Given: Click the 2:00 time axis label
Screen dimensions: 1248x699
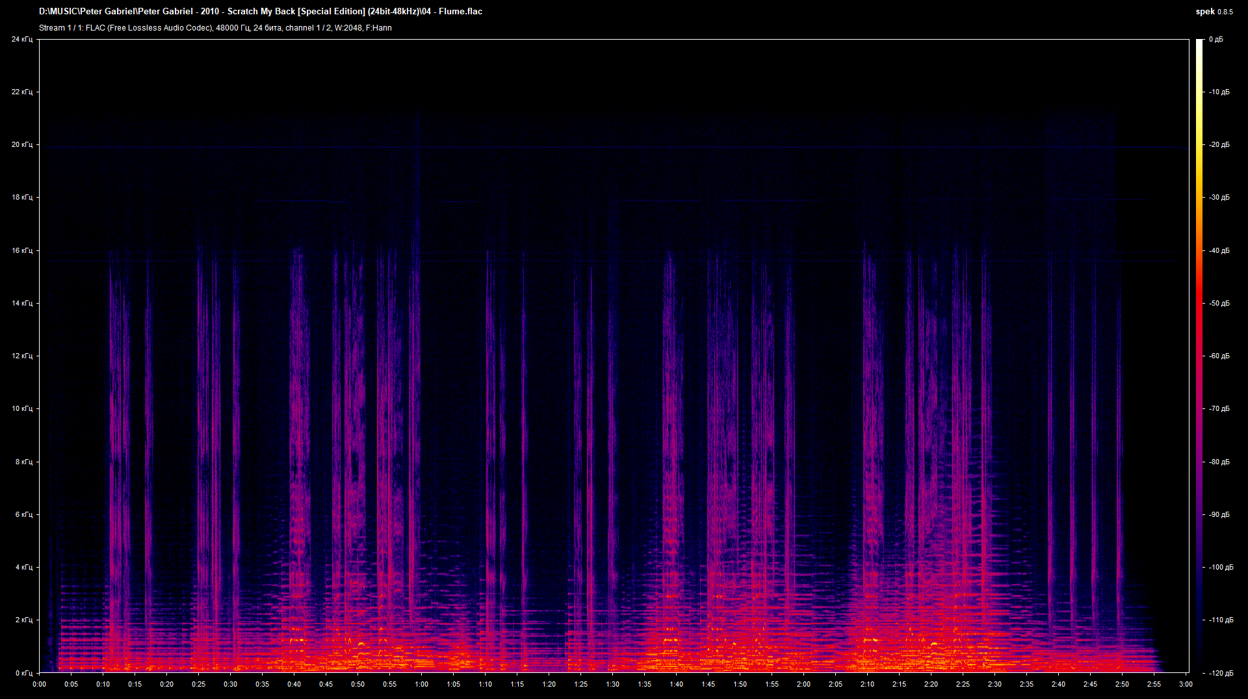Looking at the screenshot, I should tap(803, 684).
